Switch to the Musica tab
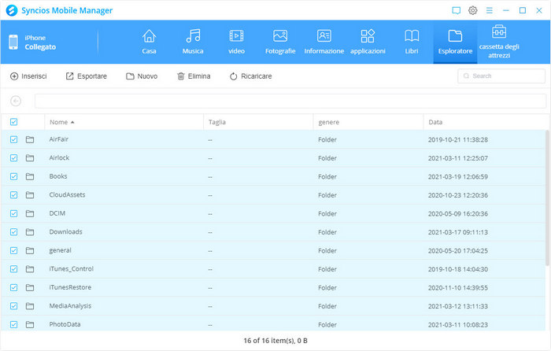Viewport: 551px width, 351px height. (193, 42)
